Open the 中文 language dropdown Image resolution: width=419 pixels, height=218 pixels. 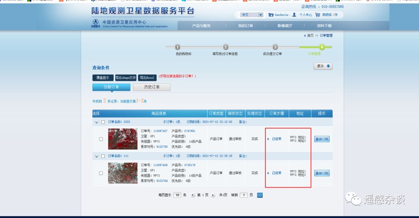point(251,15)
